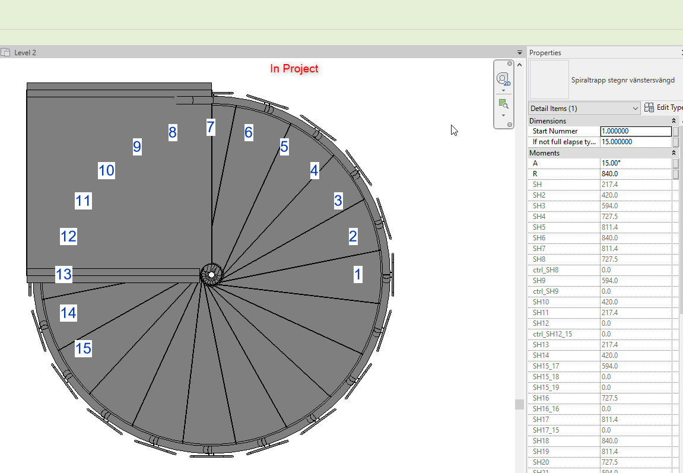Collapse the navigation bar using the minus icon
Screen dimensions: 683x473
coord(509,123)
